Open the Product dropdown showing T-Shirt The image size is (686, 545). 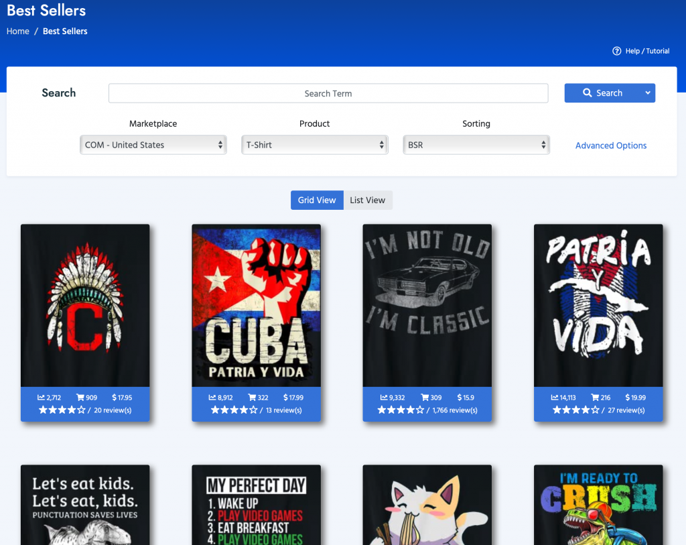click(315, 145)
